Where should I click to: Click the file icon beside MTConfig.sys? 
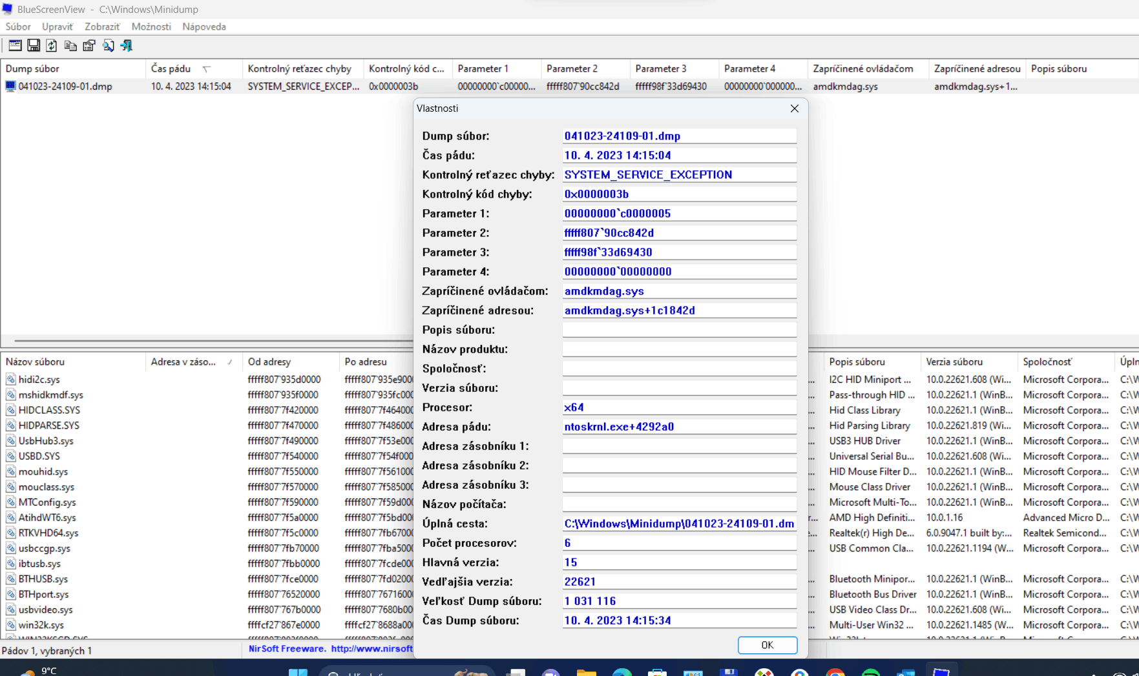(x=11, y=502)
